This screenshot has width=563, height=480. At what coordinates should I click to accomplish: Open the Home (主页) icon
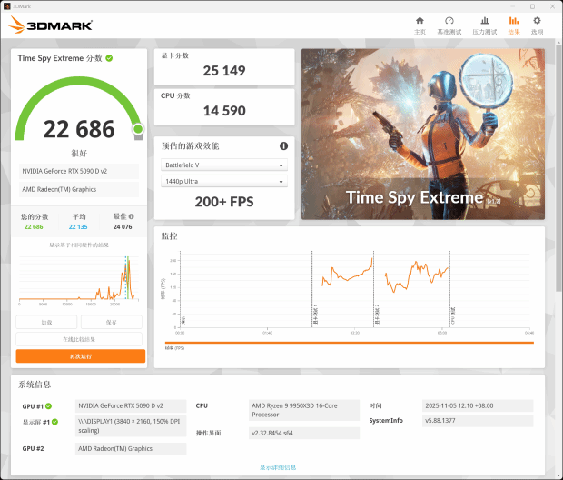pyautogui.click(x=420, y=25)
